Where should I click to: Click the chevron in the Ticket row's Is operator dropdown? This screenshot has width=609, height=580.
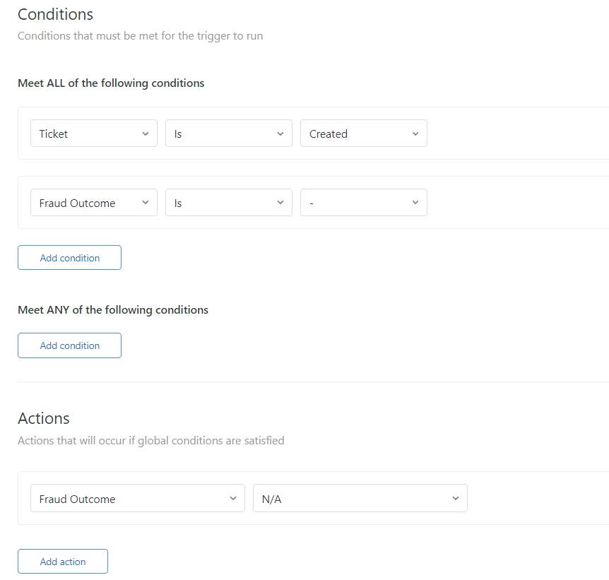280,134
